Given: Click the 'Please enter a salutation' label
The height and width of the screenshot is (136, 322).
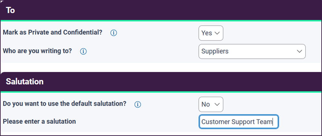Looking at the screenshot, I should point(39,122).
